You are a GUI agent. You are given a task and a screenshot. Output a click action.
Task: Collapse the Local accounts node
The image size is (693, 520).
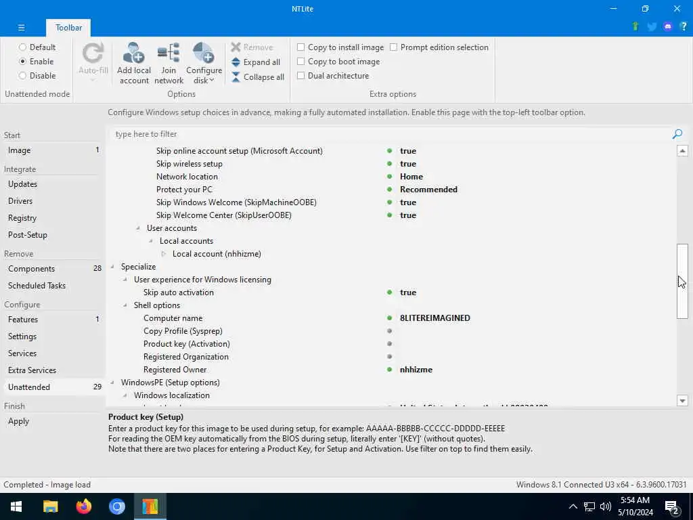click(x=151, y=241)
